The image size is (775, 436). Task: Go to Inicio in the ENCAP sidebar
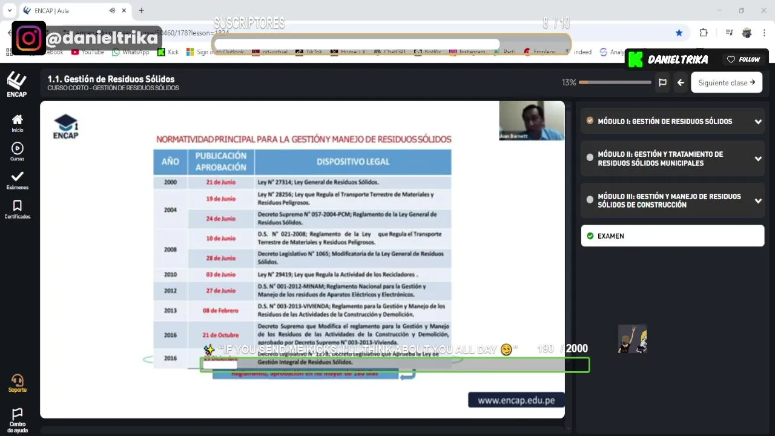17,124
